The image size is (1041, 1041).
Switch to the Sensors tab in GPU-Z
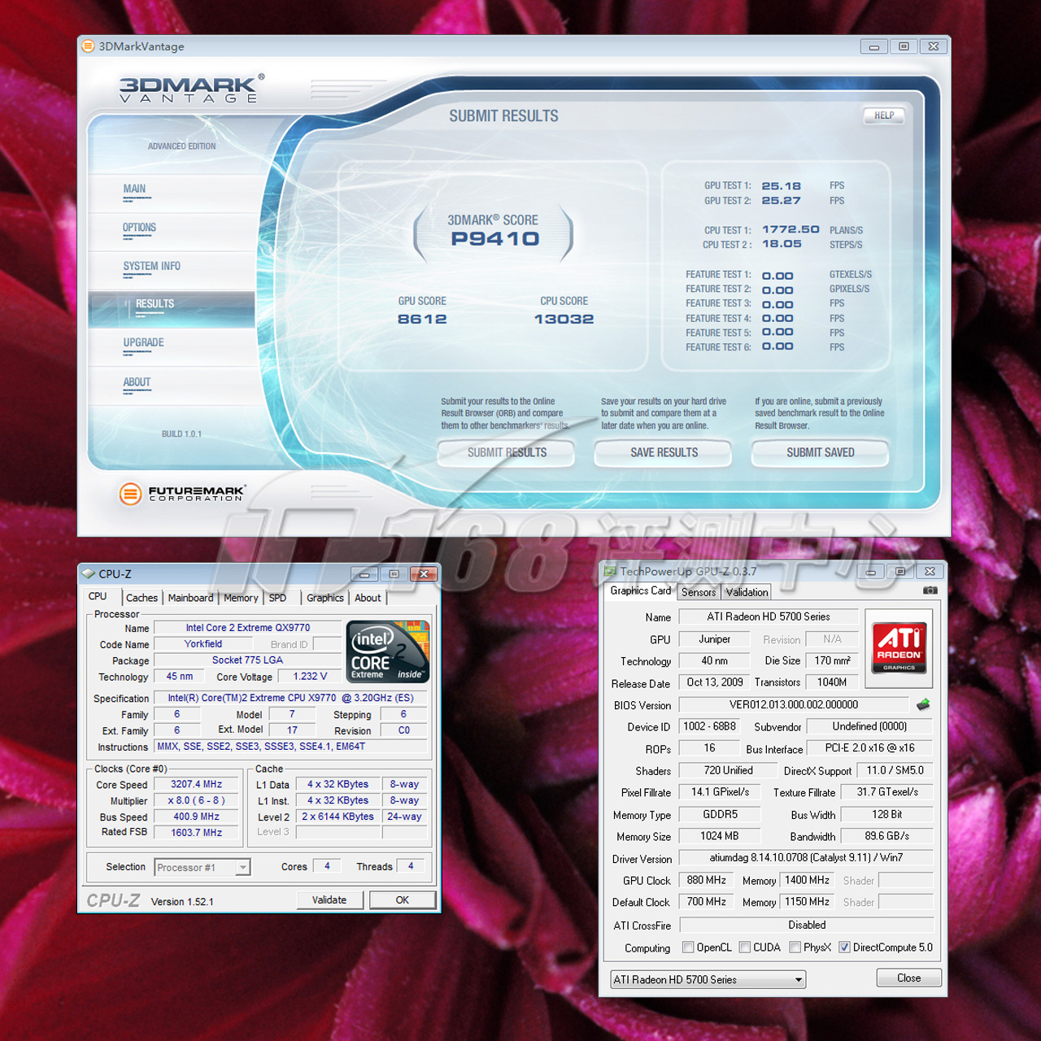pyautogui.click(x=699, y=592)
